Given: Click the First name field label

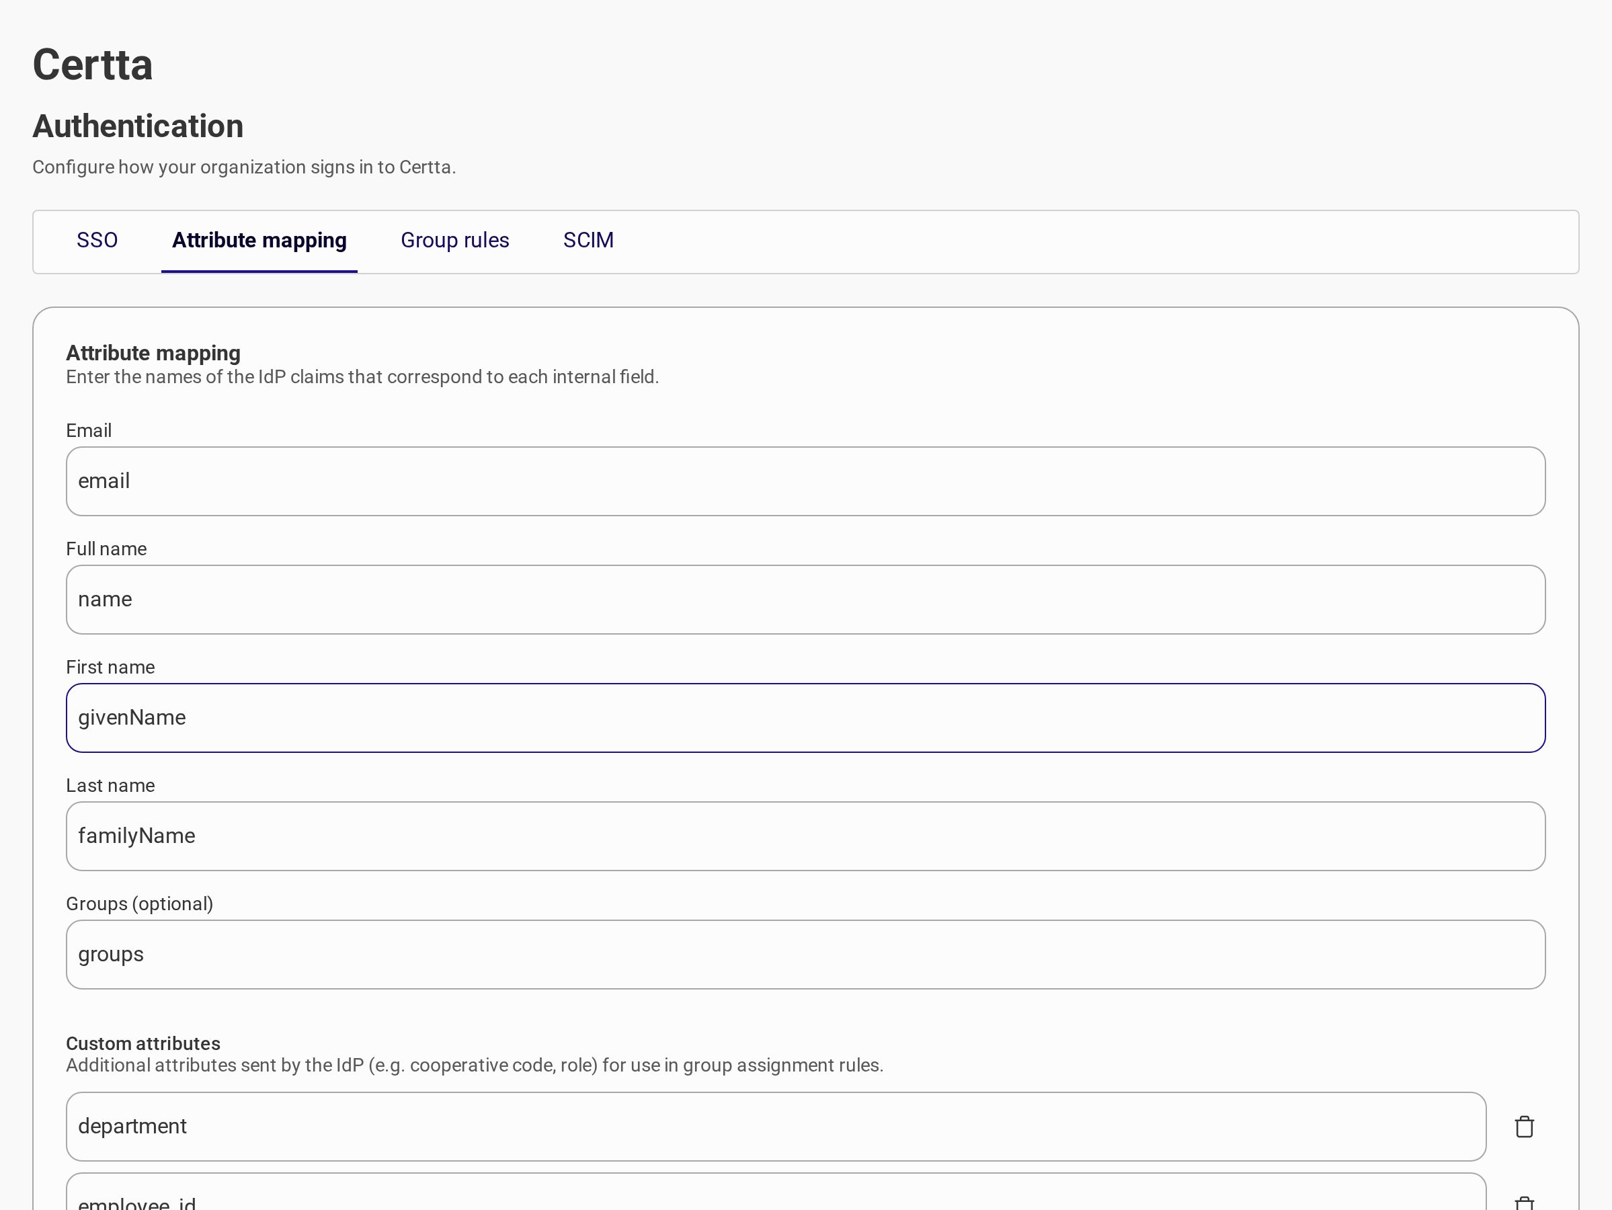Looking at the screenshot, I should coord(110,667).
